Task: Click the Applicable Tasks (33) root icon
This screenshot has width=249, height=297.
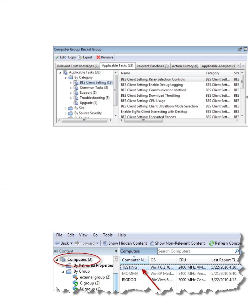Action: tap(65, 72)
